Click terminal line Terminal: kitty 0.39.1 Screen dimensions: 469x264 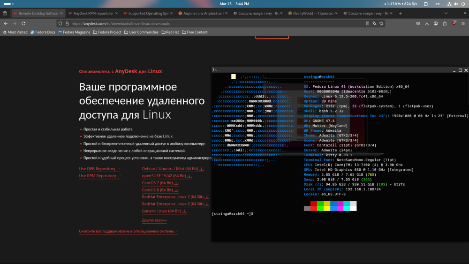(328, 155)
